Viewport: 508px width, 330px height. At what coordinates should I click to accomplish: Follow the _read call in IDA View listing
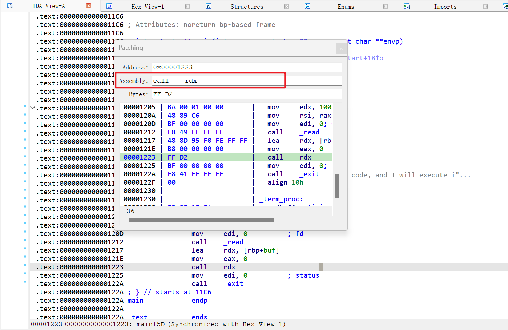click(235, 242)
